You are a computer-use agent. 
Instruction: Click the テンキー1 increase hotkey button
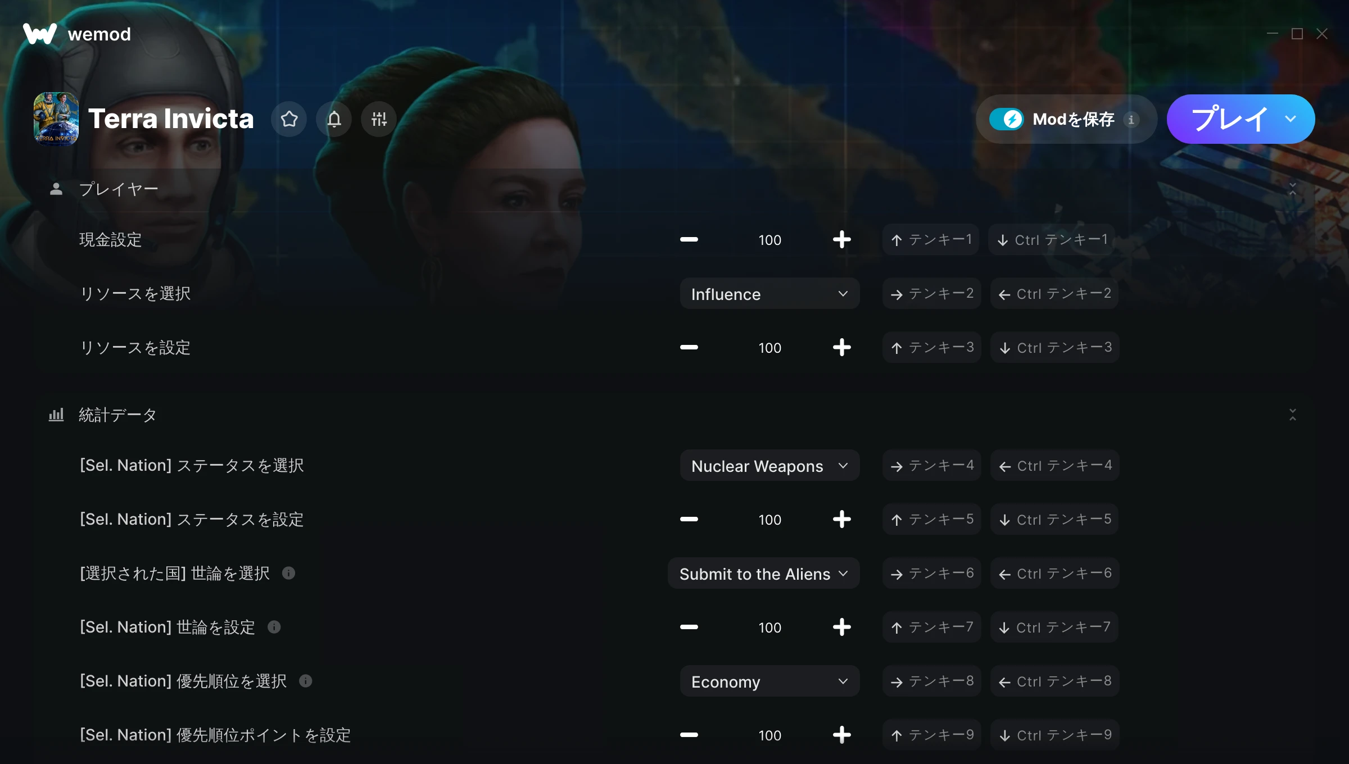tap(931, 239)
